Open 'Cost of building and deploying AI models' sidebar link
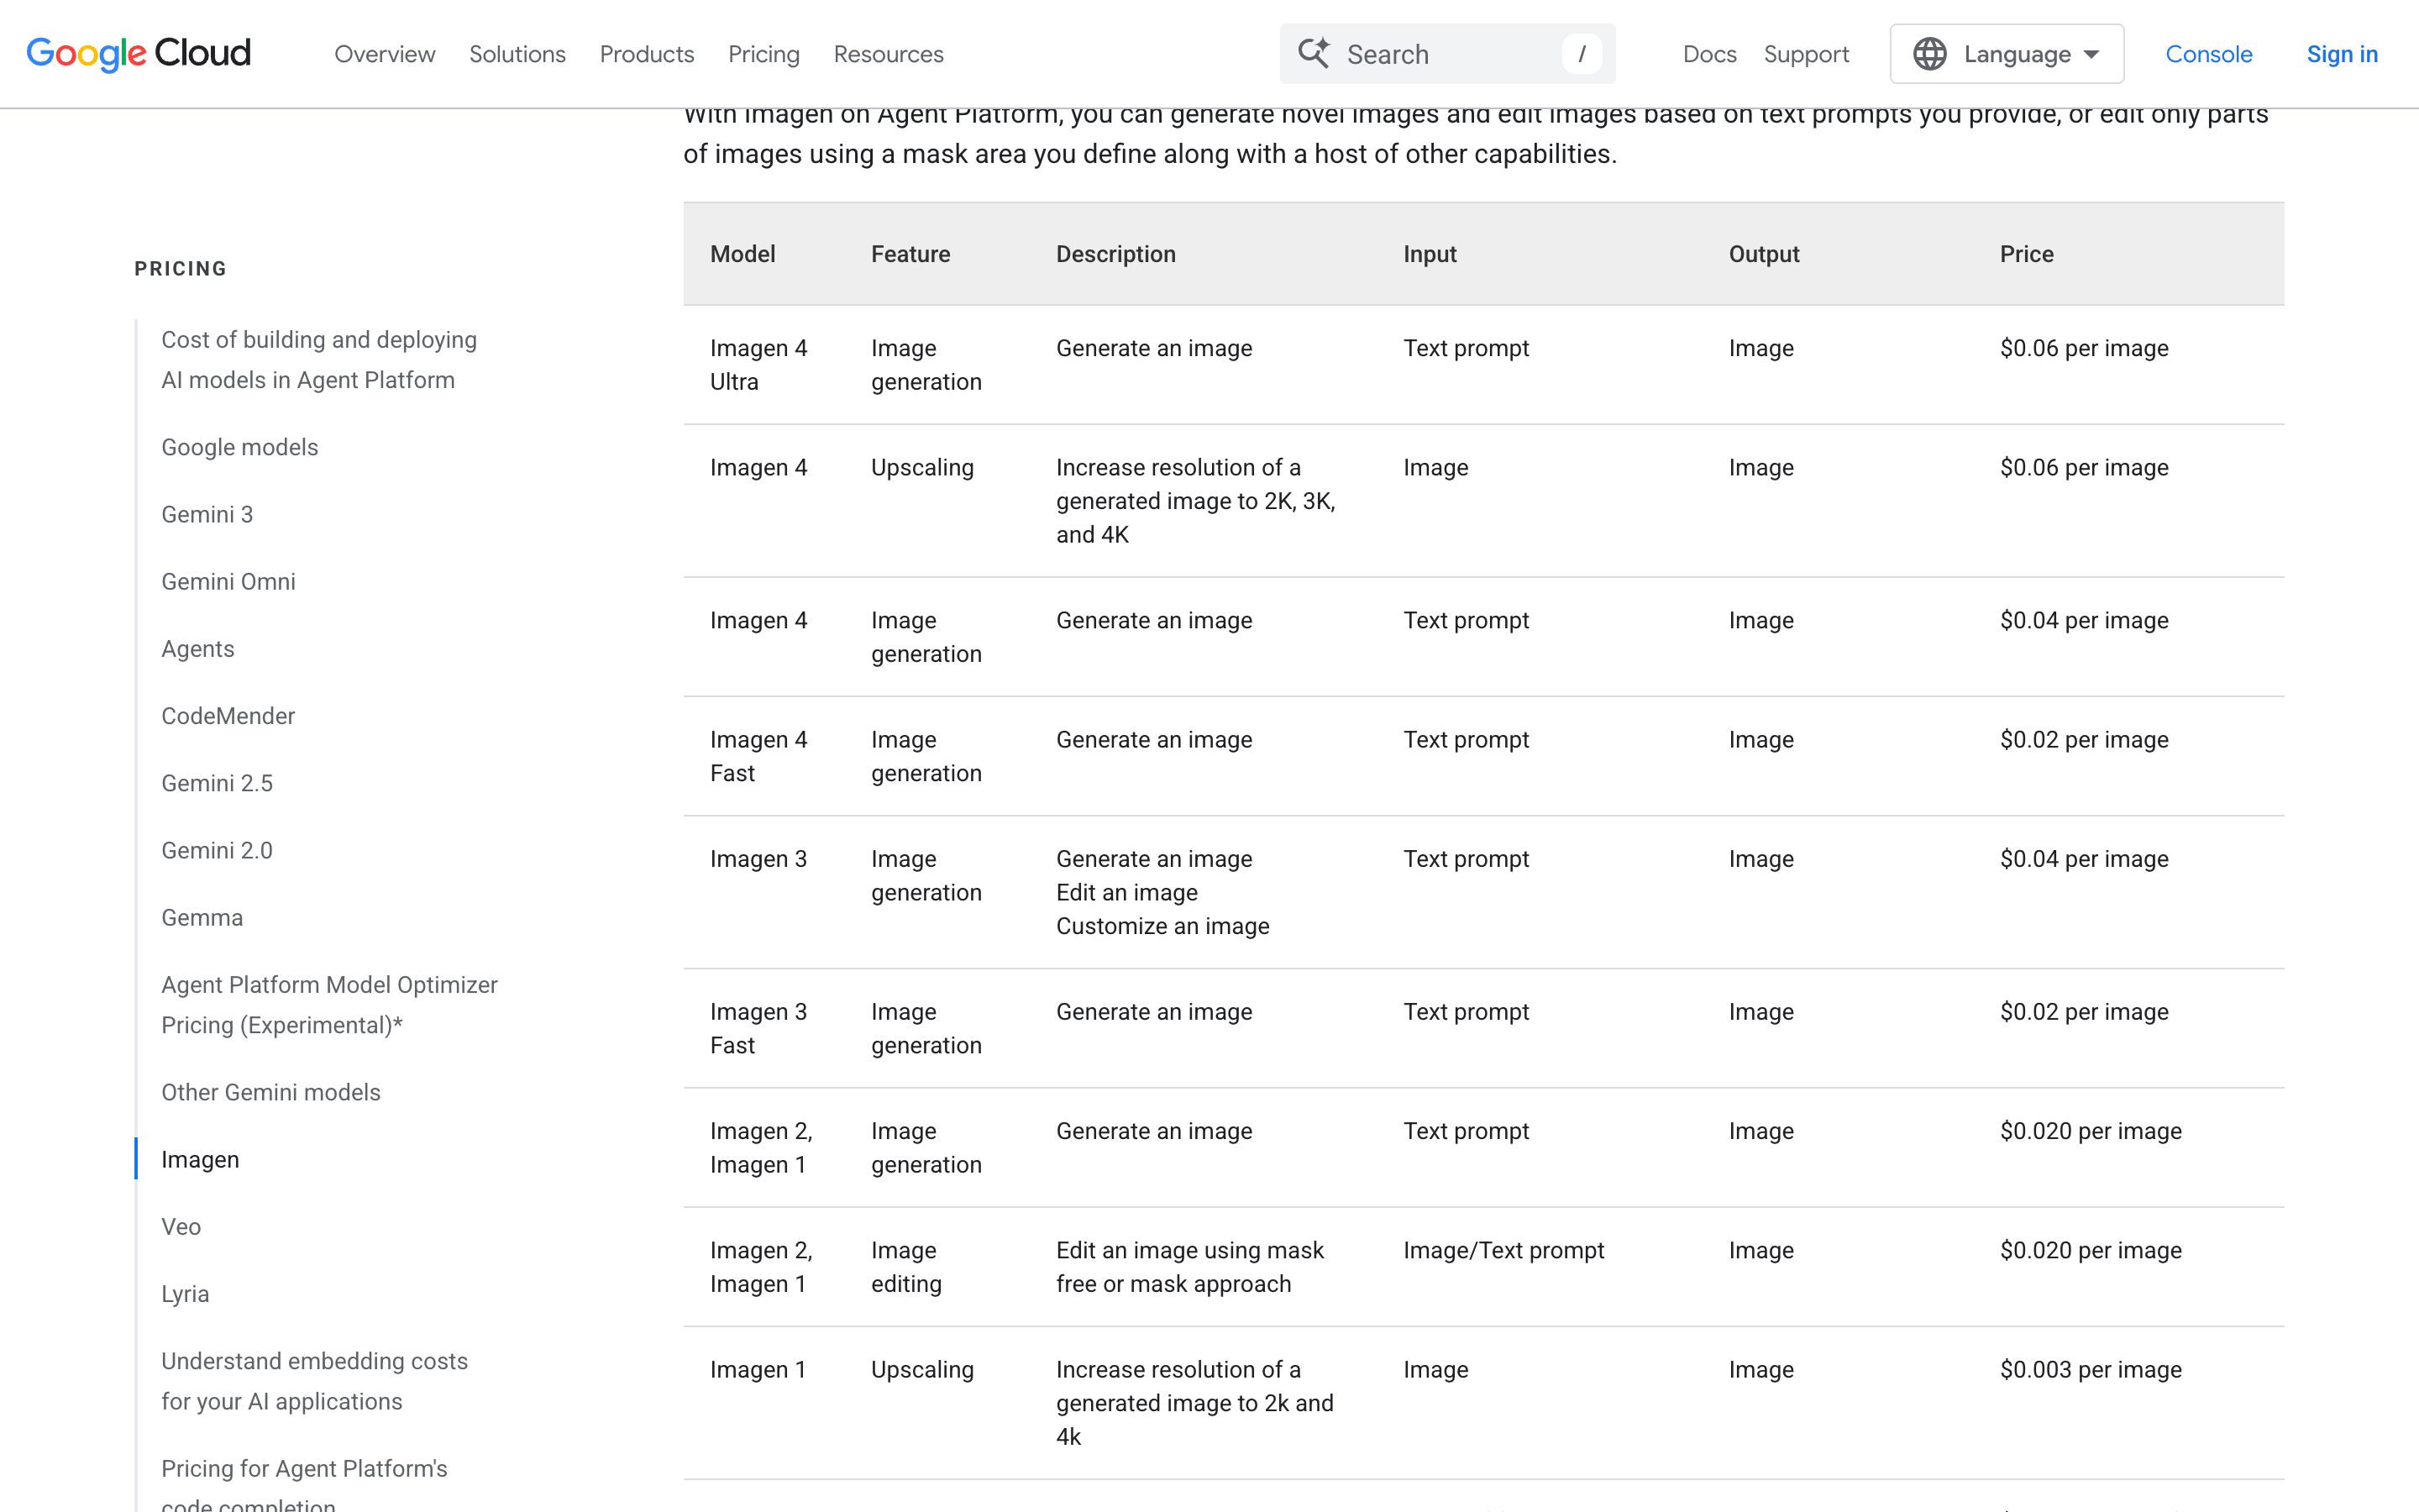The image size is (2419, 1512). click(319, 360)
